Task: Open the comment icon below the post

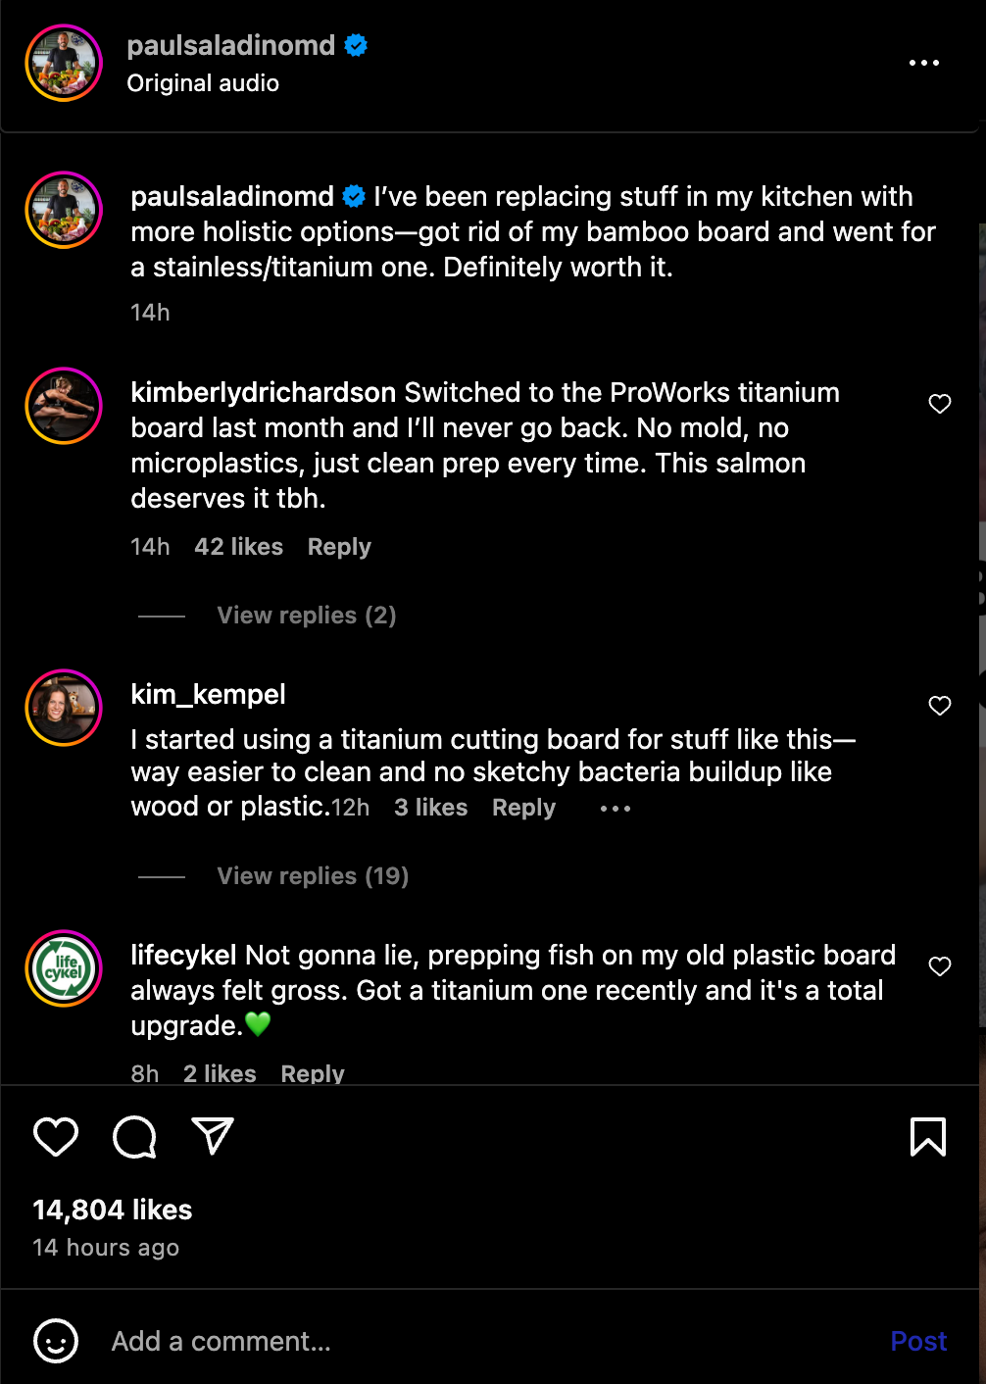Action: coord(134,1137)
